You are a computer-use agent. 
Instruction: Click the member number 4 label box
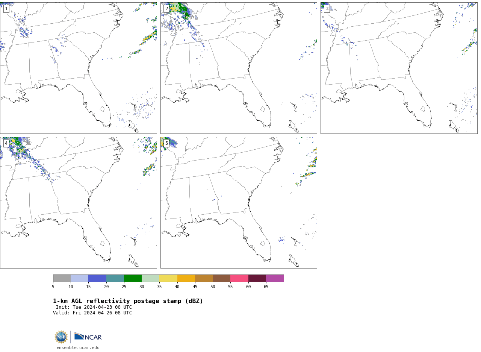tap(6, 143)
